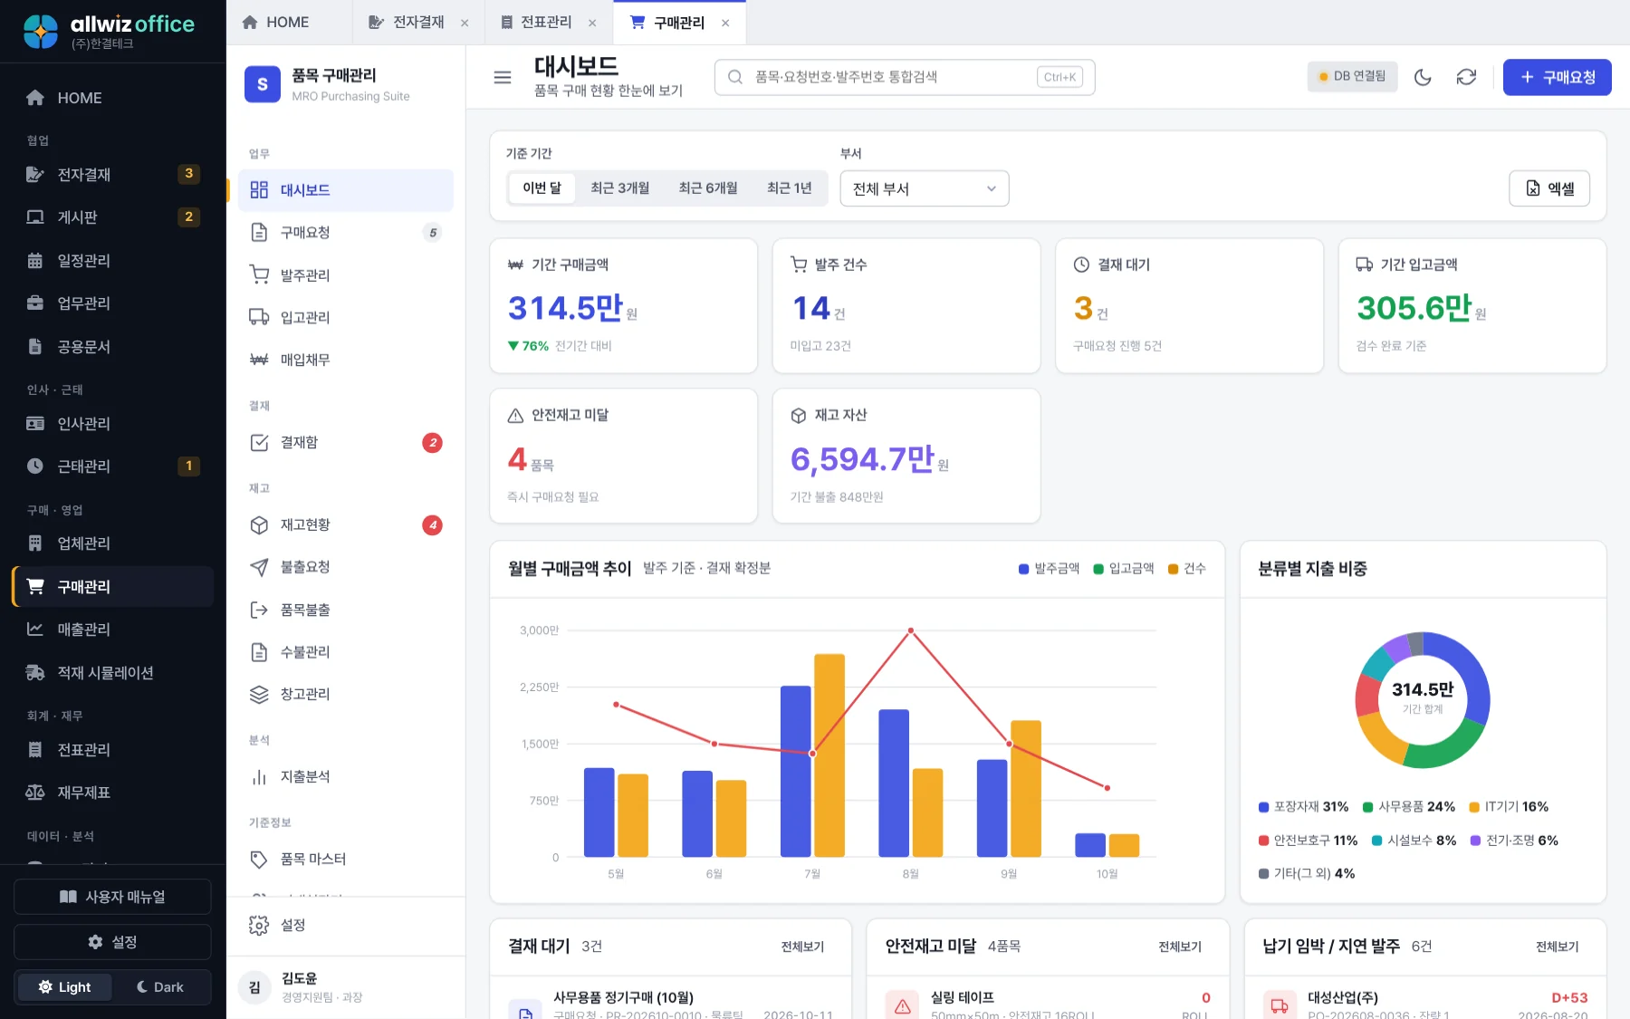Open 수불관리 in purchasing menu
The width and height of the screenshot is (1630, 1019).
point(345,651)
